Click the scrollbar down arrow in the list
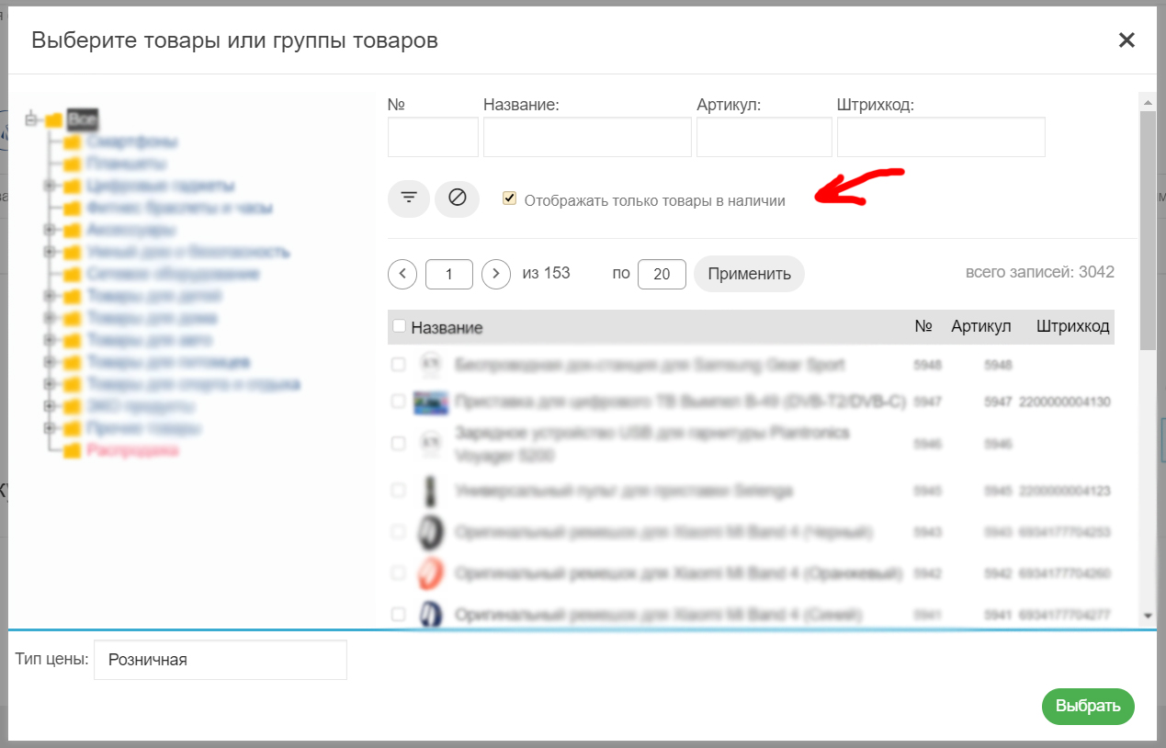 tap(1147, 615)
